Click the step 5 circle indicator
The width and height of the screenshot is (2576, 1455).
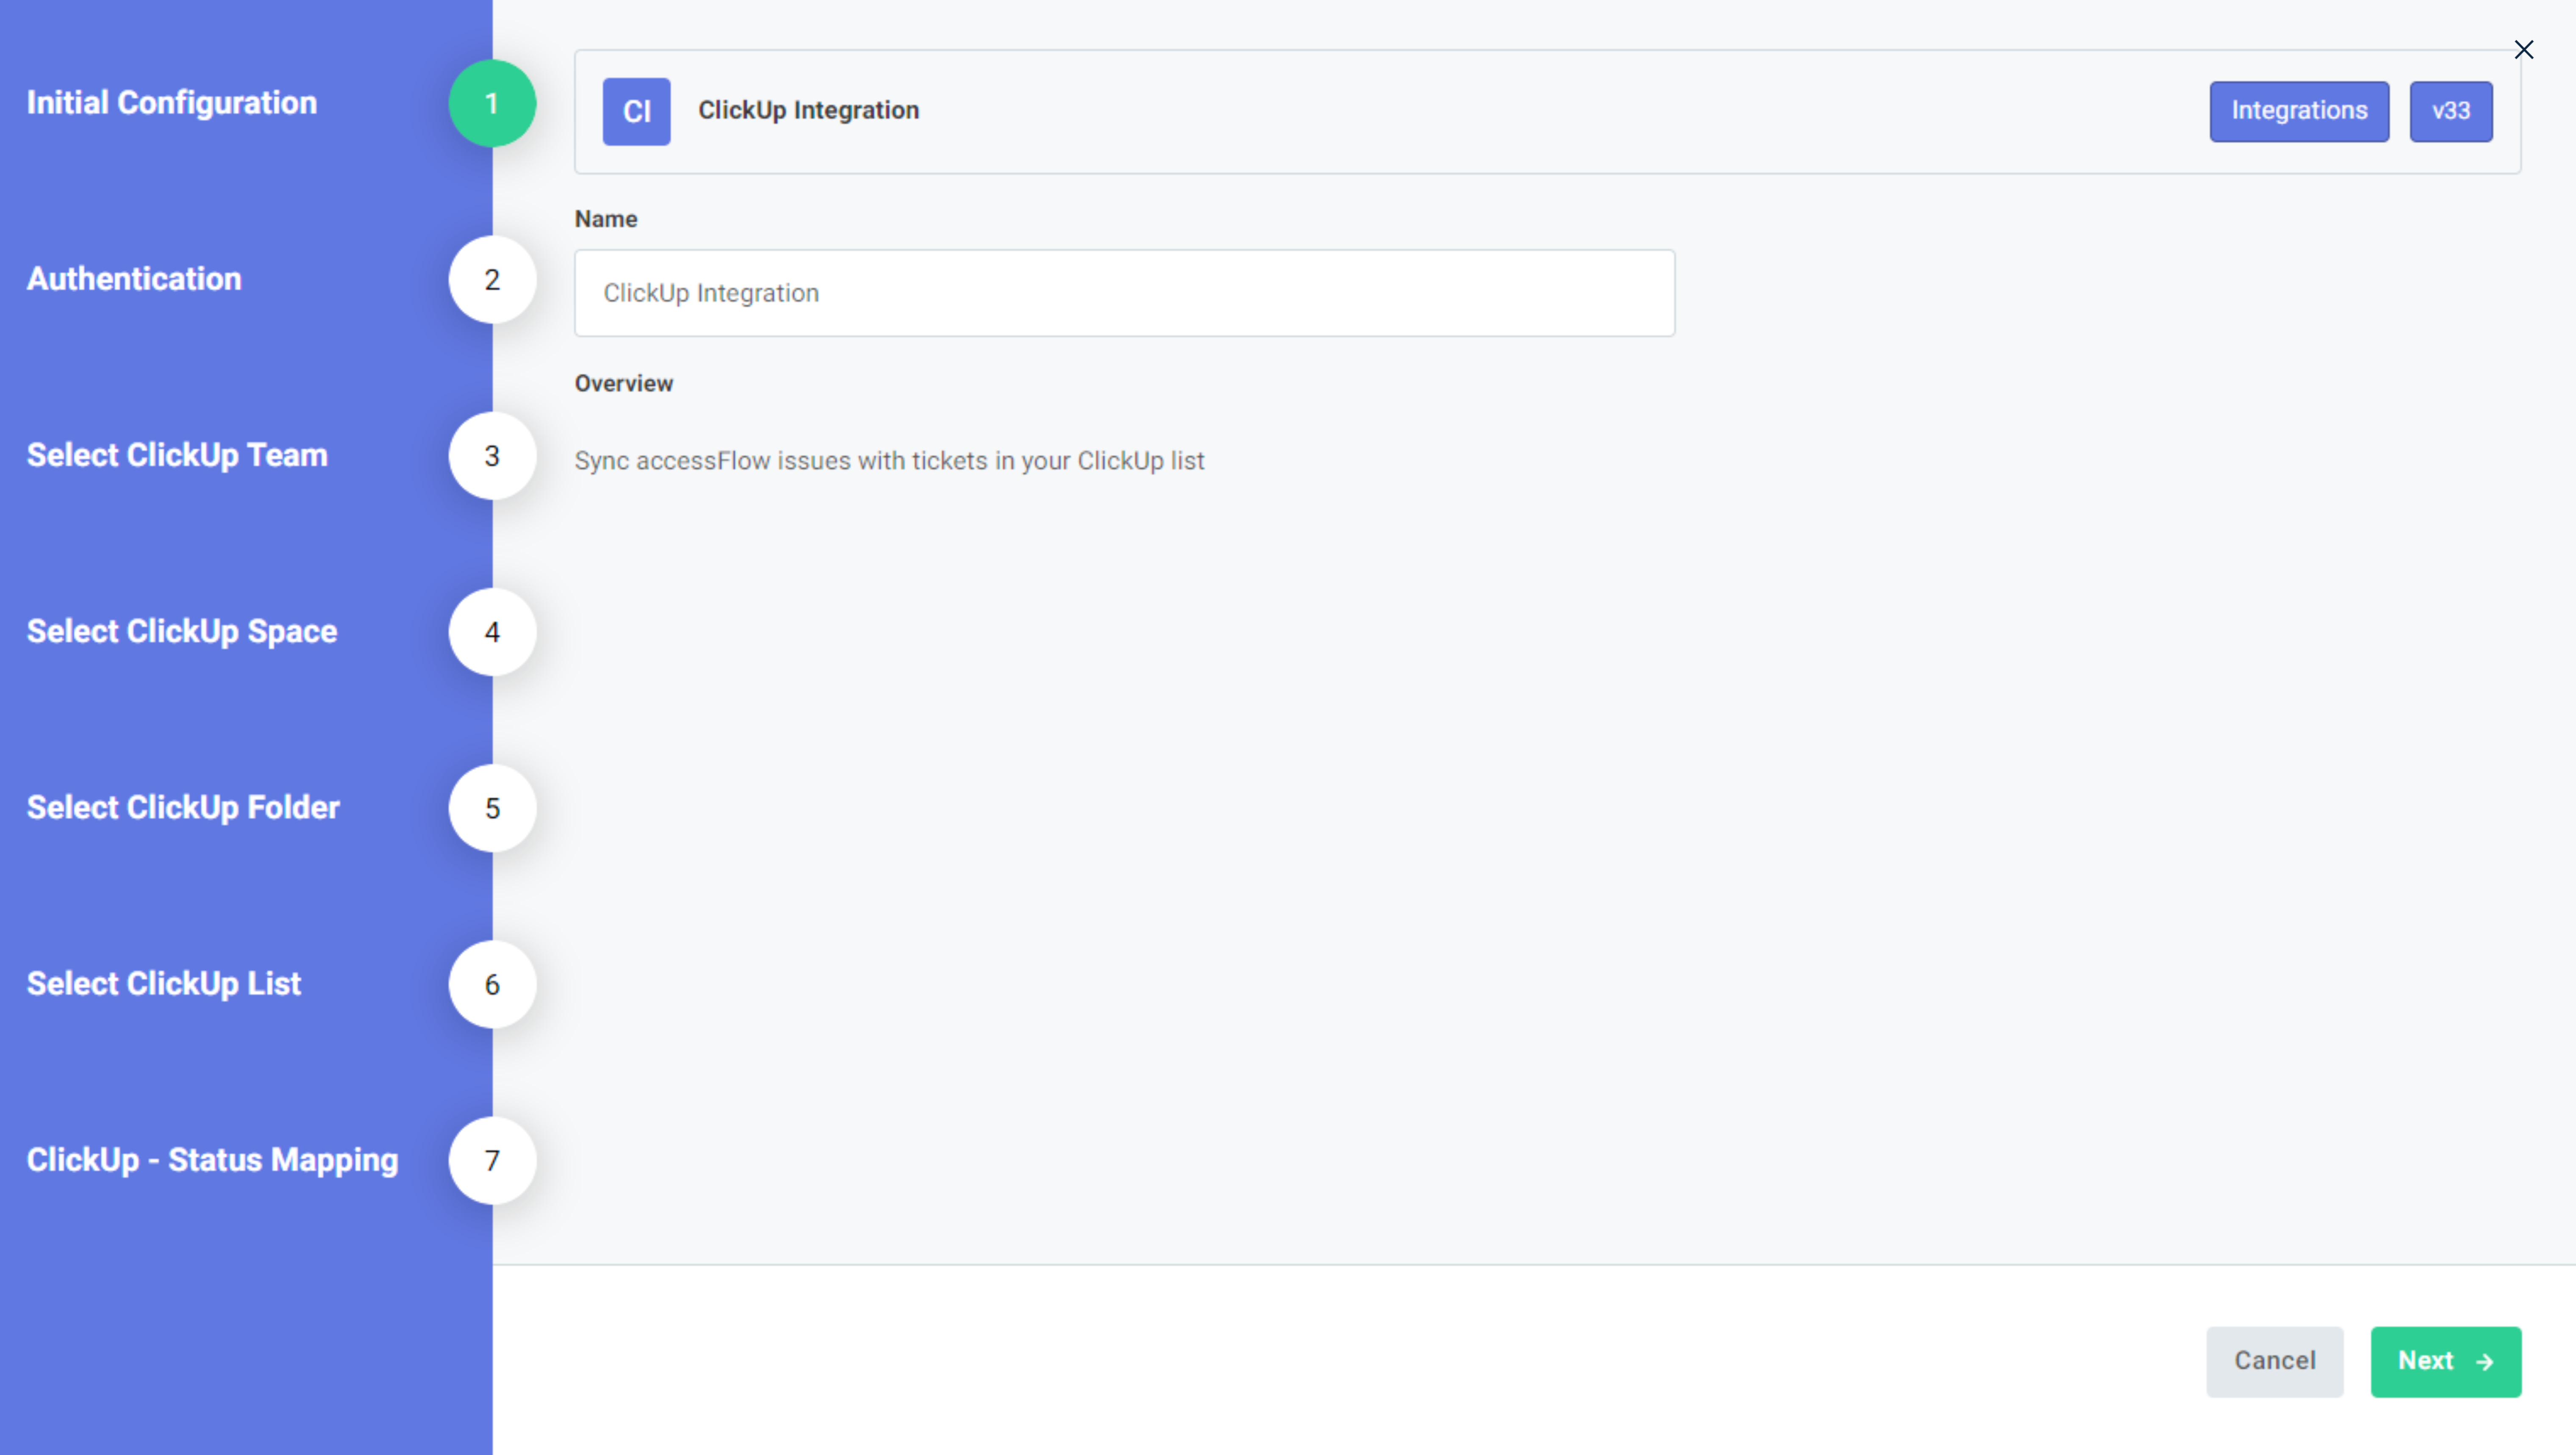pyautogui.click(x=491, y=808)
